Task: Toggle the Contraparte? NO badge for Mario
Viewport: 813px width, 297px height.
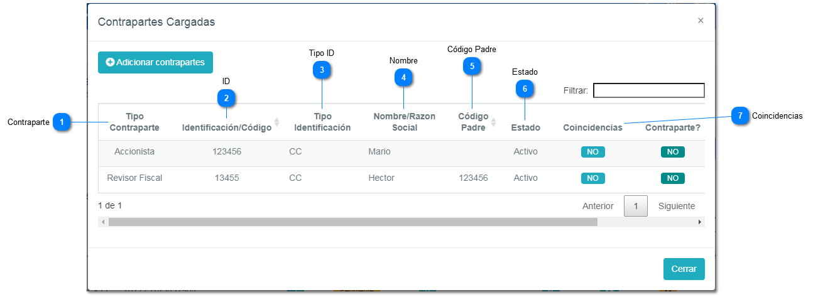Action: tap(672, 151)
